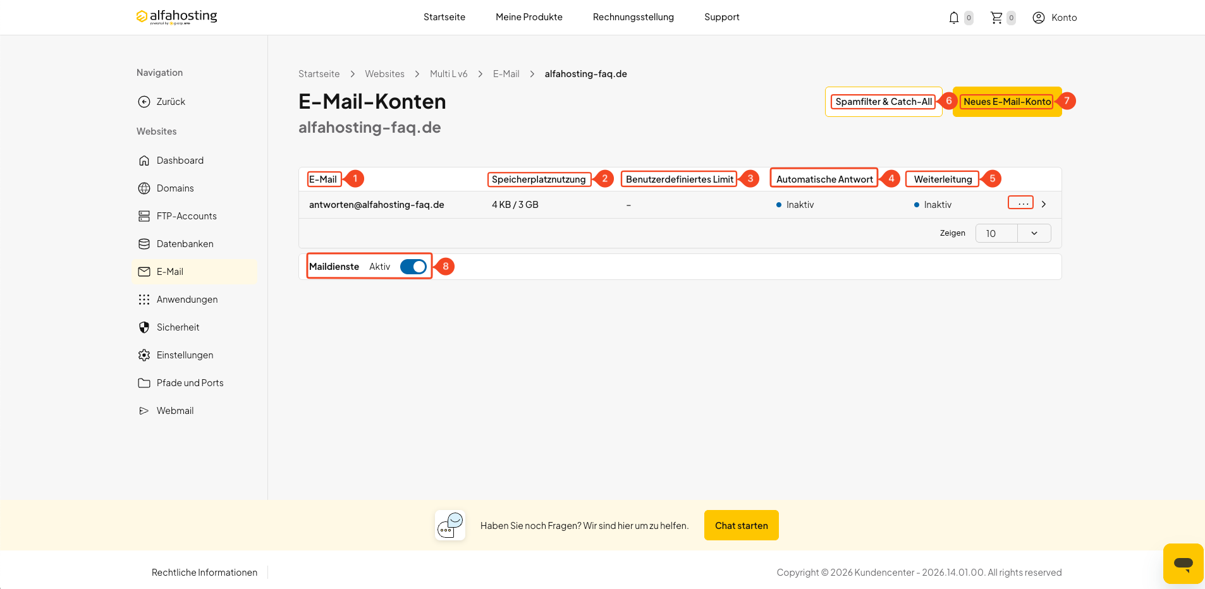The image size is (1205, 589).
Task: Open Rechtliche Informationen link
Action: tap(204, 573)
